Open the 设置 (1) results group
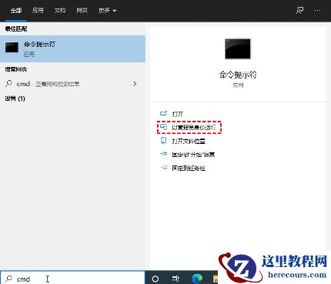 click(x=15, y=99)
